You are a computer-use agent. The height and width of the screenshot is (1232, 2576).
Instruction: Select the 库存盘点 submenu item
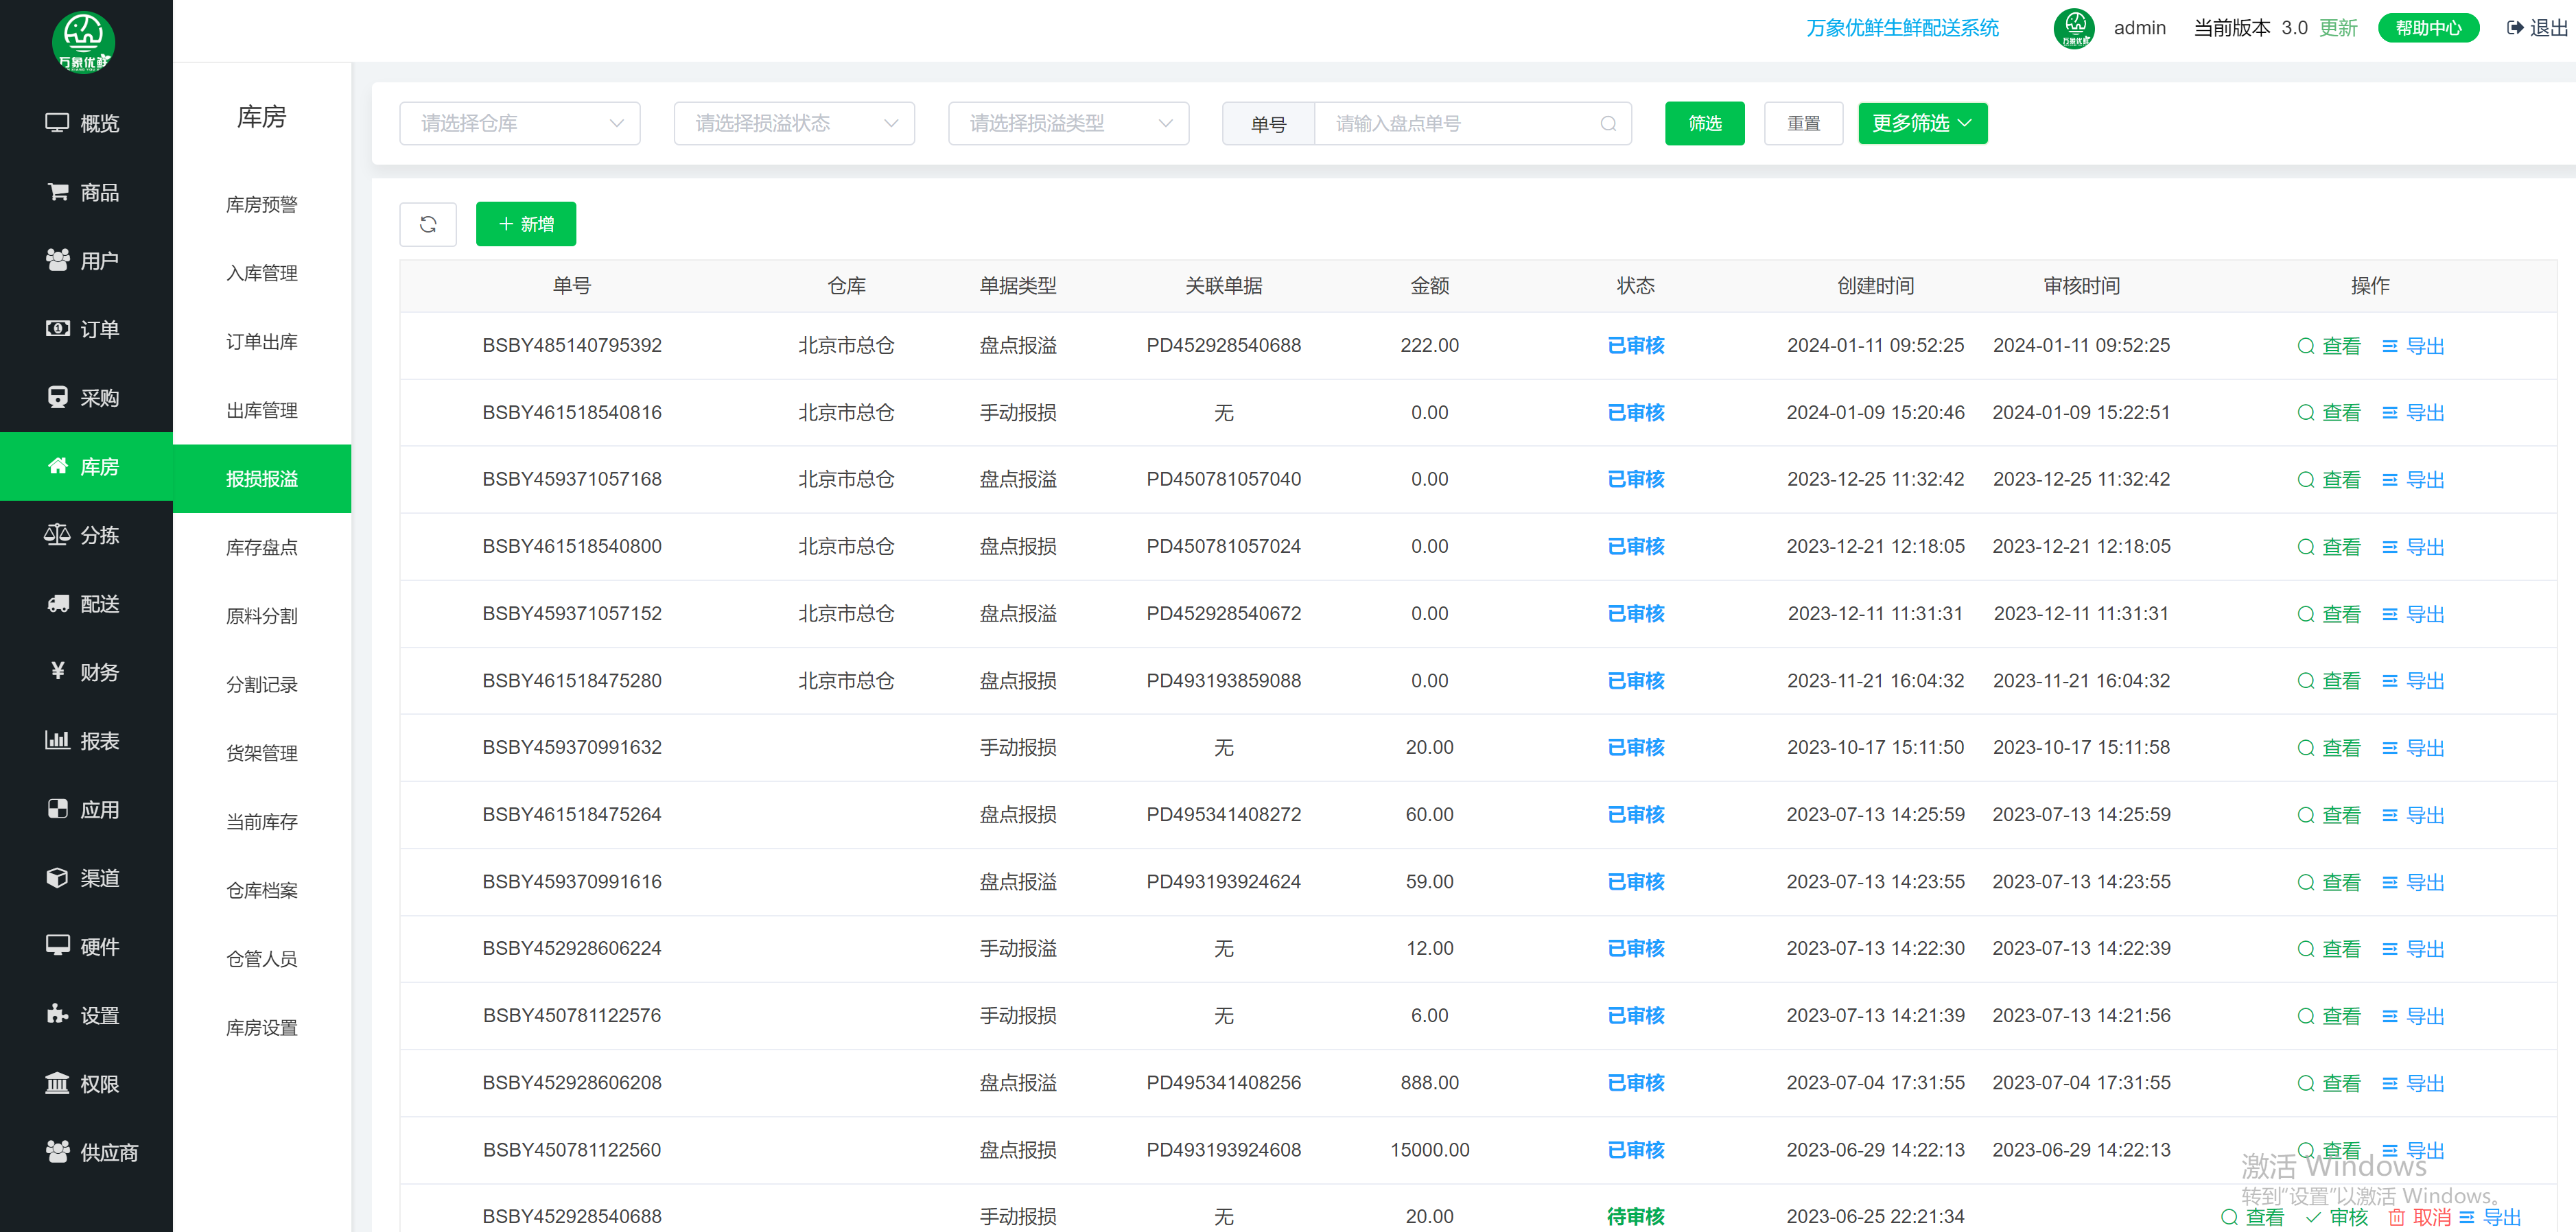tap(261, 547)
